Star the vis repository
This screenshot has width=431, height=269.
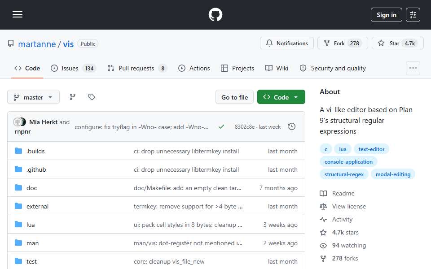[x=397, y=43]
